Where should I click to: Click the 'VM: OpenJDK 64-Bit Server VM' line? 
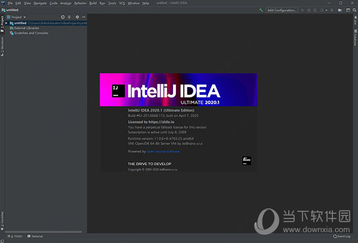[165, 143]
